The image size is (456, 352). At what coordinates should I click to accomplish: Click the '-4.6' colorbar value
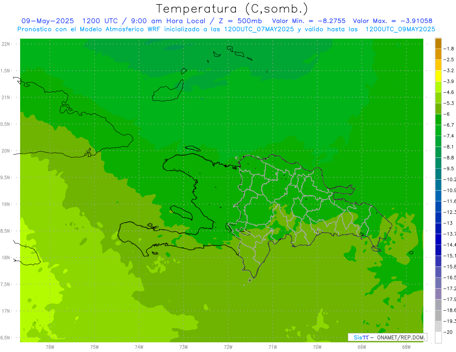click(449, 92)
